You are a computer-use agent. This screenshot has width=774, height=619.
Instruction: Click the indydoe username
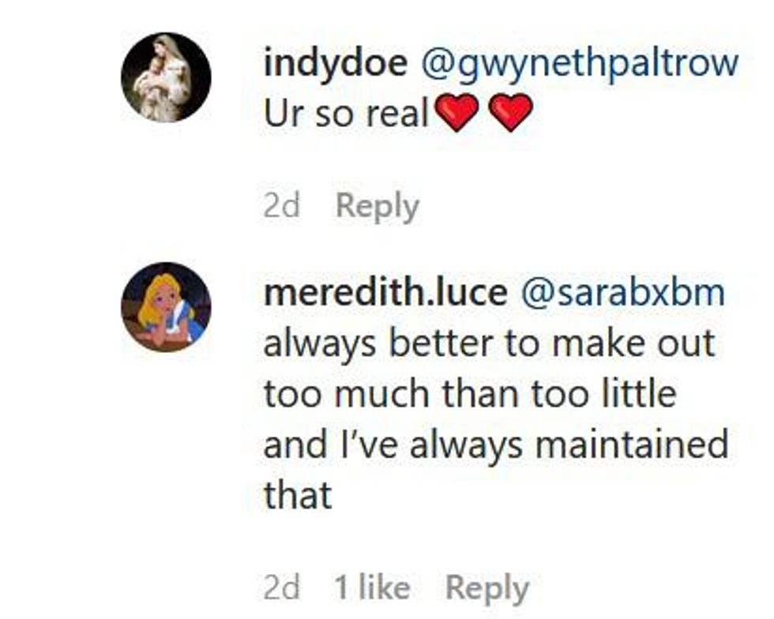335,64
